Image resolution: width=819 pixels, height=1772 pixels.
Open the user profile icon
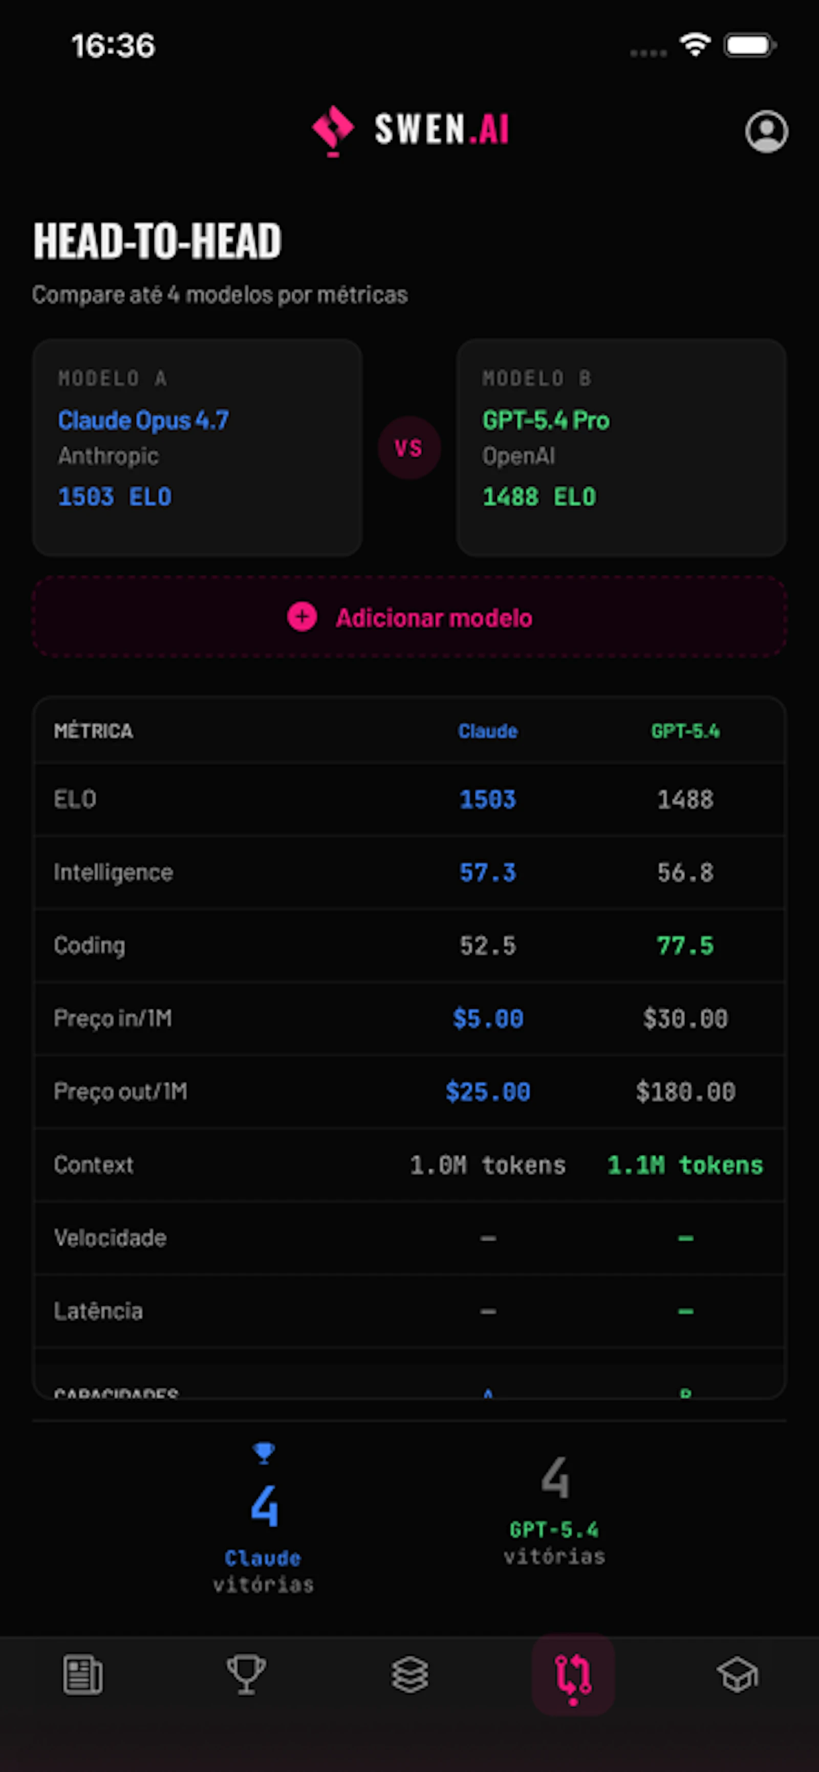pos(766,131)
